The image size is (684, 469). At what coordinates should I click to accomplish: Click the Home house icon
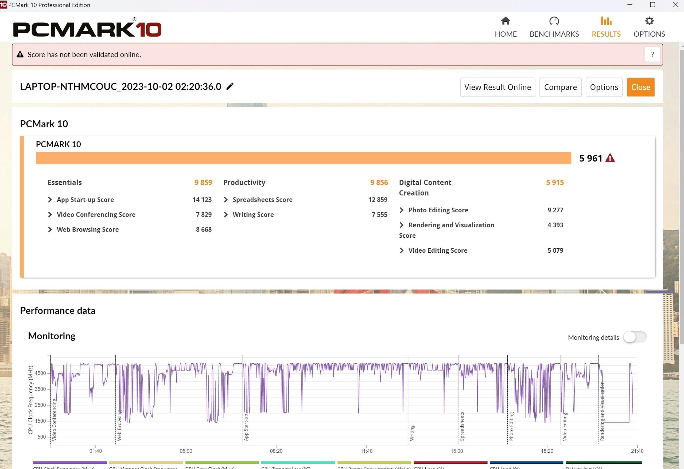[x=505, y=21]
